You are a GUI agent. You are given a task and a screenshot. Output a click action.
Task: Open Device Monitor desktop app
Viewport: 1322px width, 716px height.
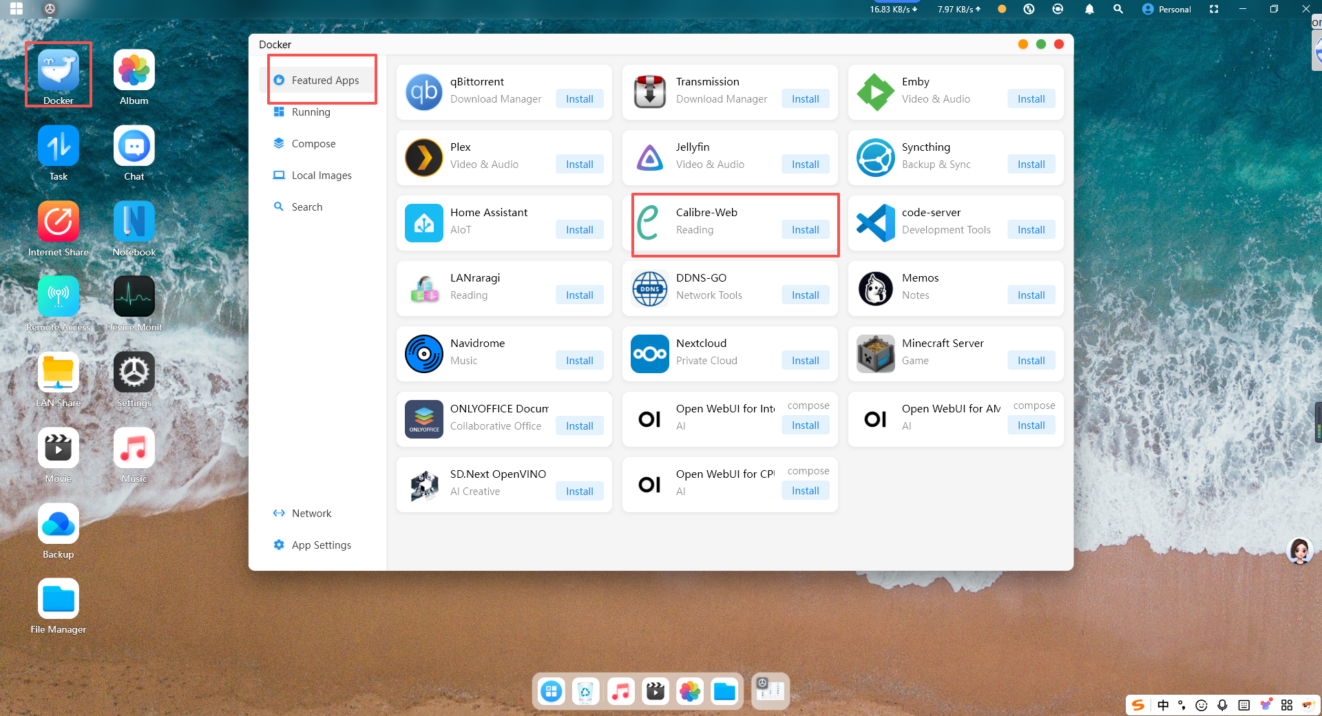pyautogui.click(x=134, y=297)
